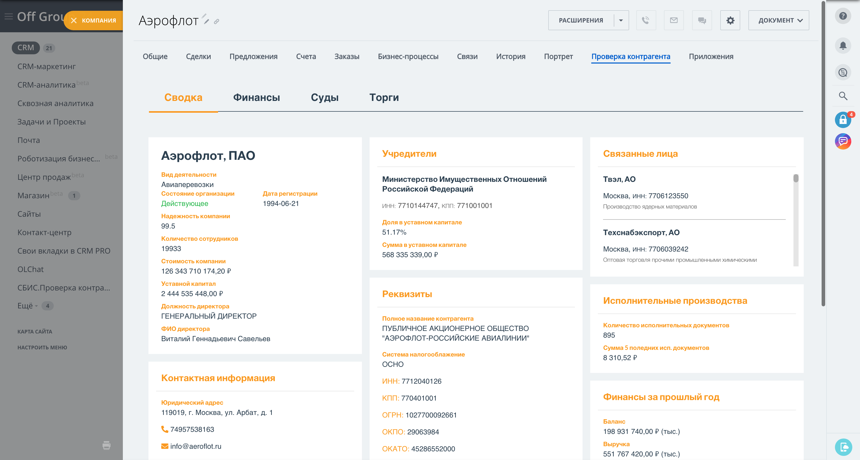Select the Сделки tab
Viewport: 860px width, 460px height.
[x=198, y=56]
